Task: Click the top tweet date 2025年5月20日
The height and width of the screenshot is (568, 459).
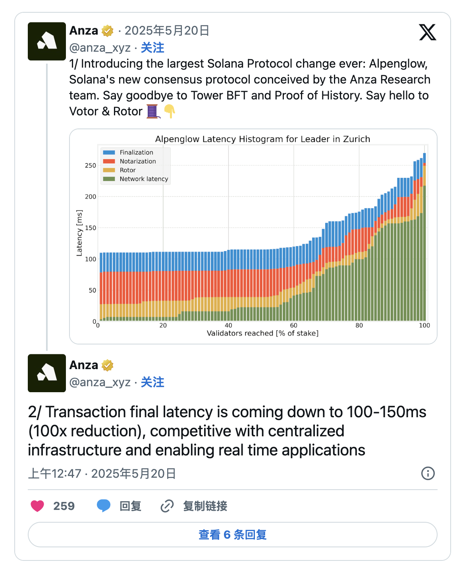Action: point(167,31)
